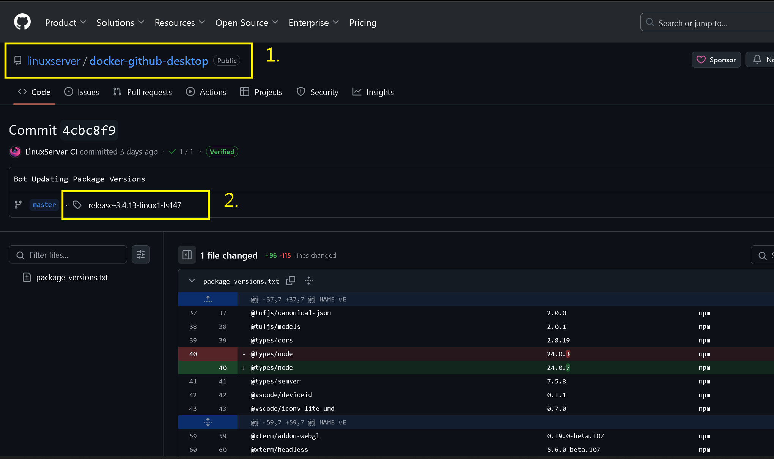
Task: Focus the Search or jump to field
Action: pyautogui.click(x=707, y=23)
